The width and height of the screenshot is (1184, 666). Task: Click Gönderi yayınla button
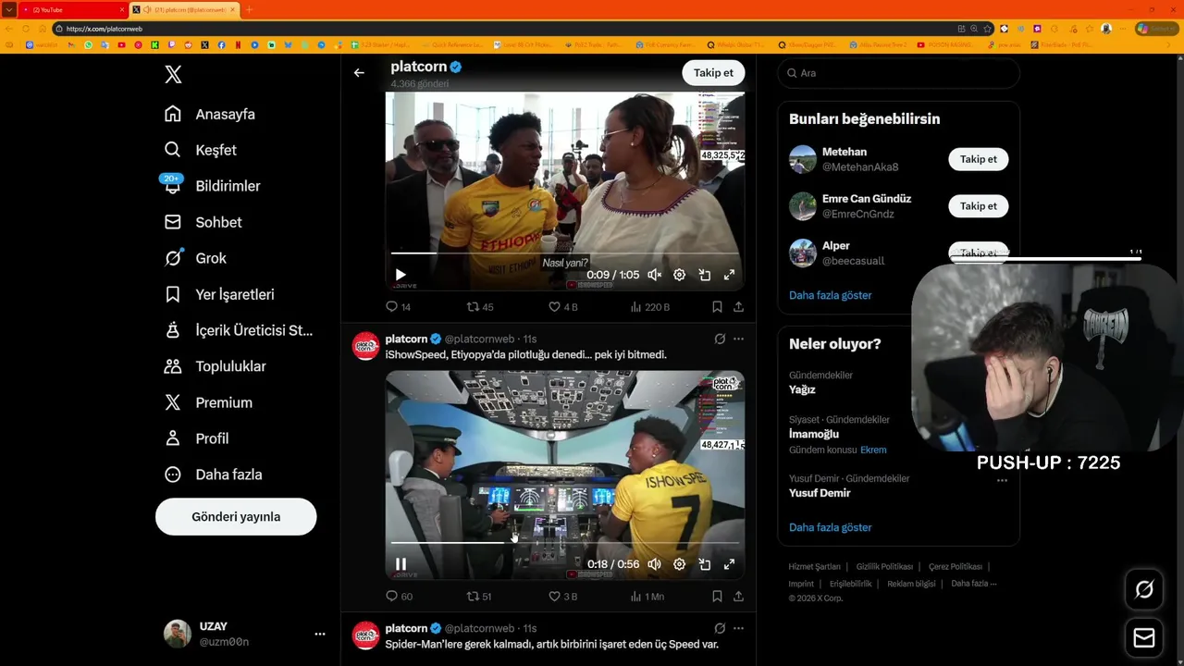[x=236, y=517]
